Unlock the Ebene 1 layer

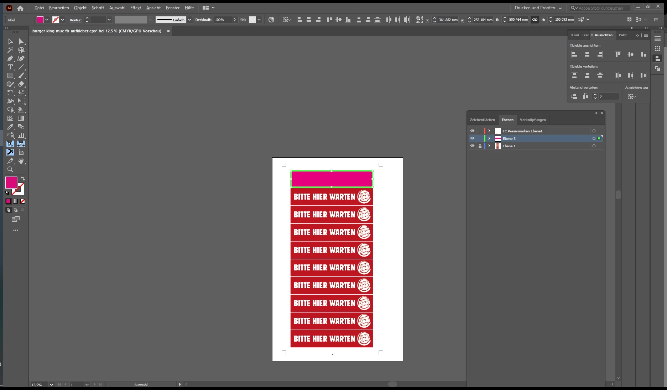480,146
